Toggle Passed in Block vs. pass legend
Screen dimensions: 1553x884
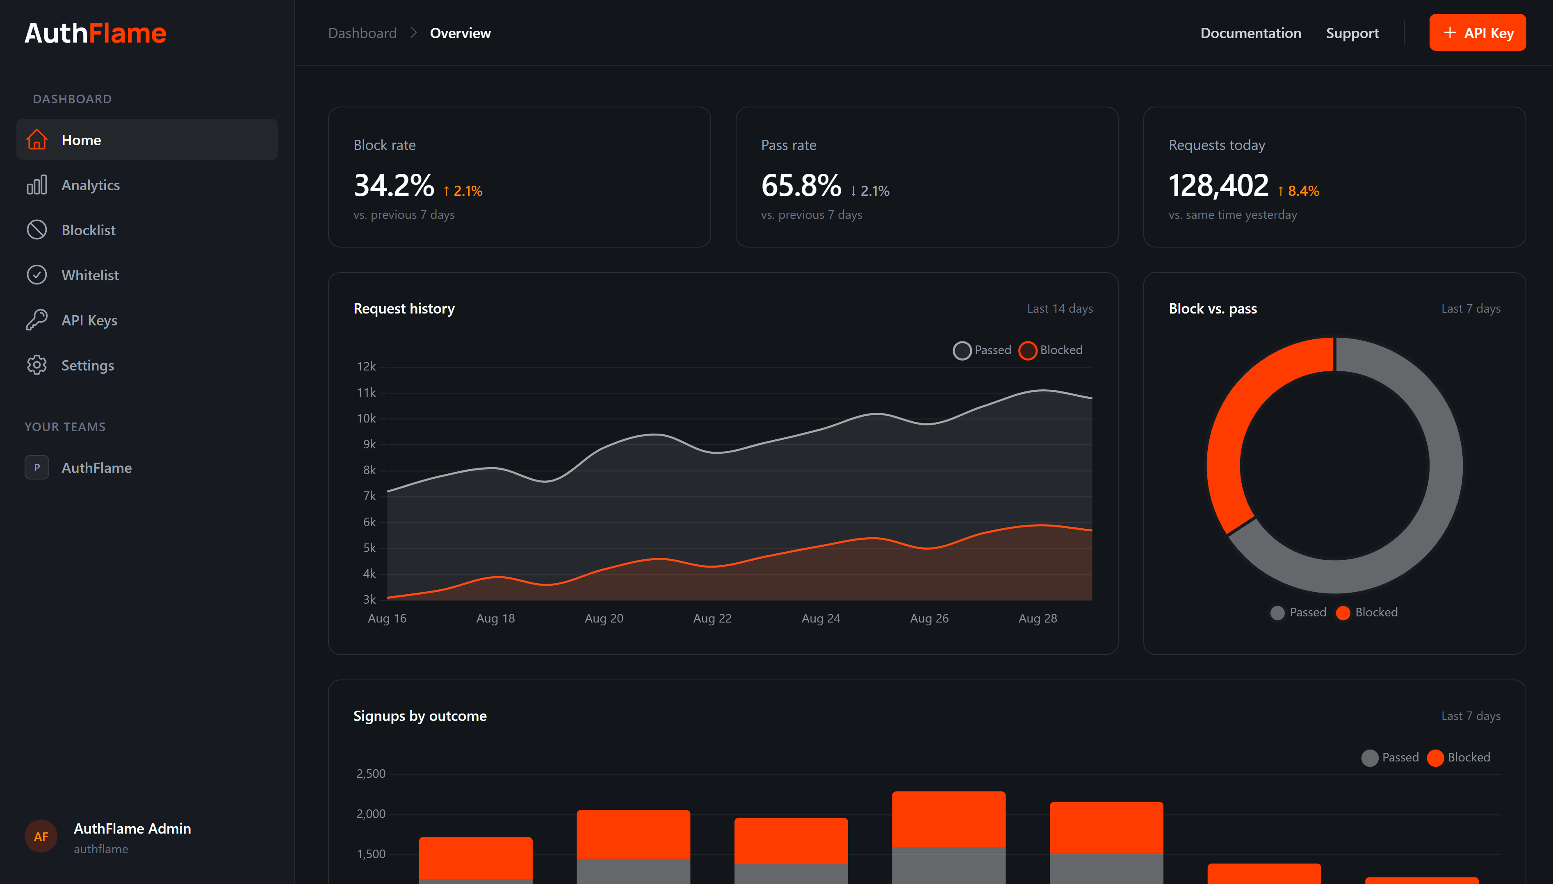coord(1298,612)
